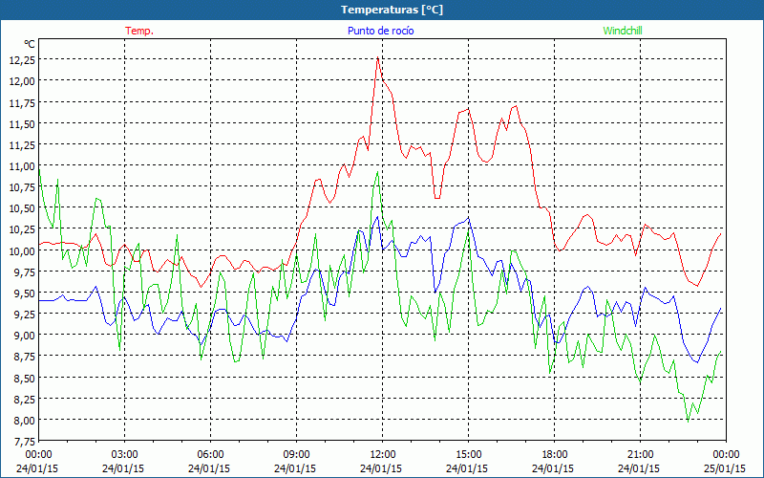The width and height of the screenshot is (764, 478).
Task: Select the 8,25 y-axis value
Action: coord(24,400)
